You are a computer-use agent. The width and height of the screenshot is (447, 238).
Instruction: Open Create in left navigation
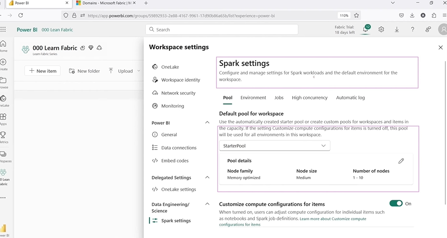pos(3,64)
